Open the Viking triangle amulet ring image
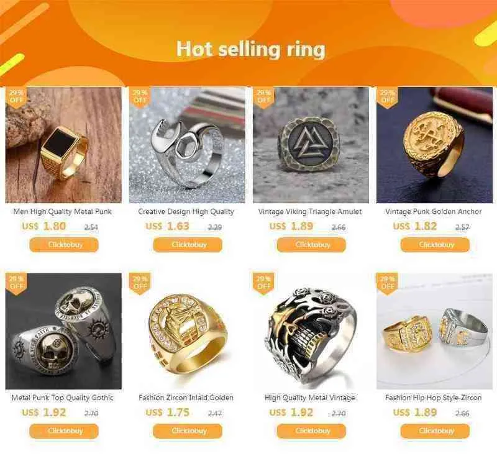497x461 pixels. click(x=311, y=145)
